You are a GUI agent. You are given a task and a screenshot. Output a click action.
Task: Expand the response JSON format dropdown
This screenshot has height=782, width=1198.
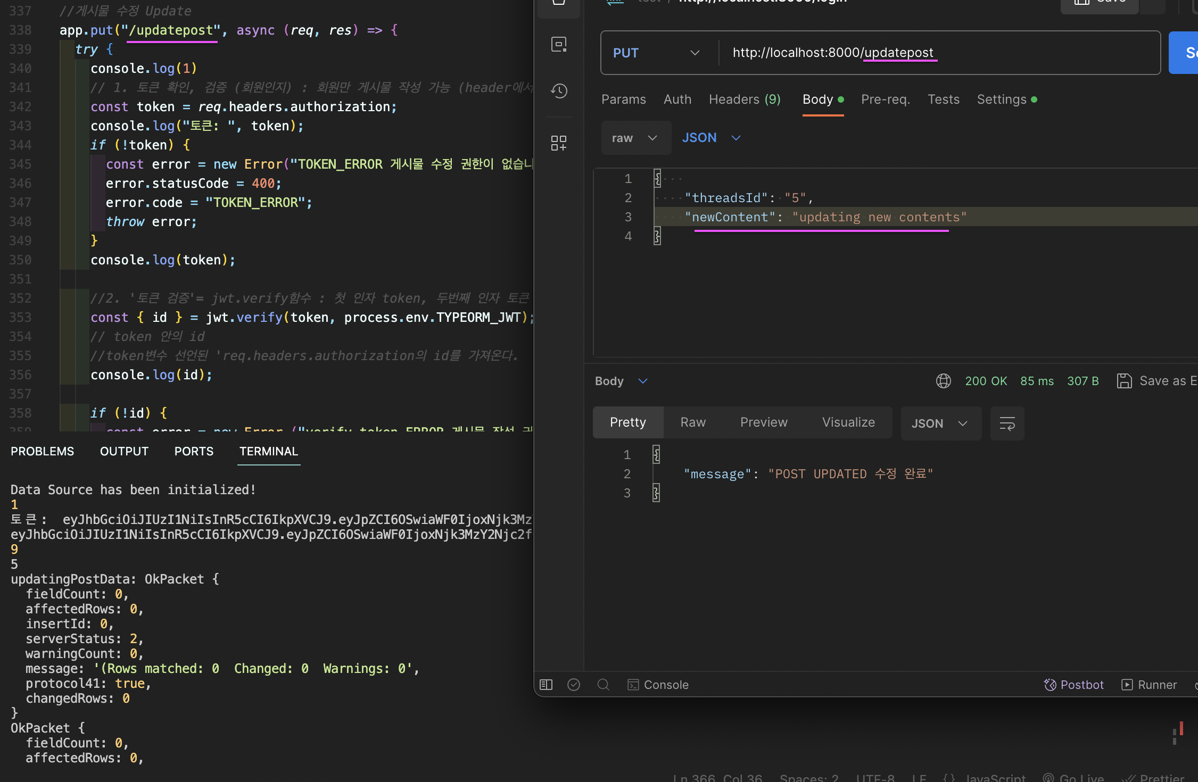(939, 423)
